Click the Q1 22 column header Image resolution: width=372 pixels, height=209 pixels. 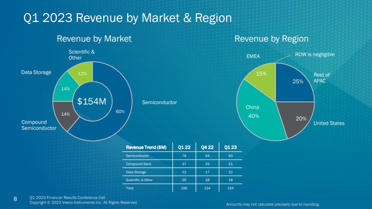[x=184, y=147]
